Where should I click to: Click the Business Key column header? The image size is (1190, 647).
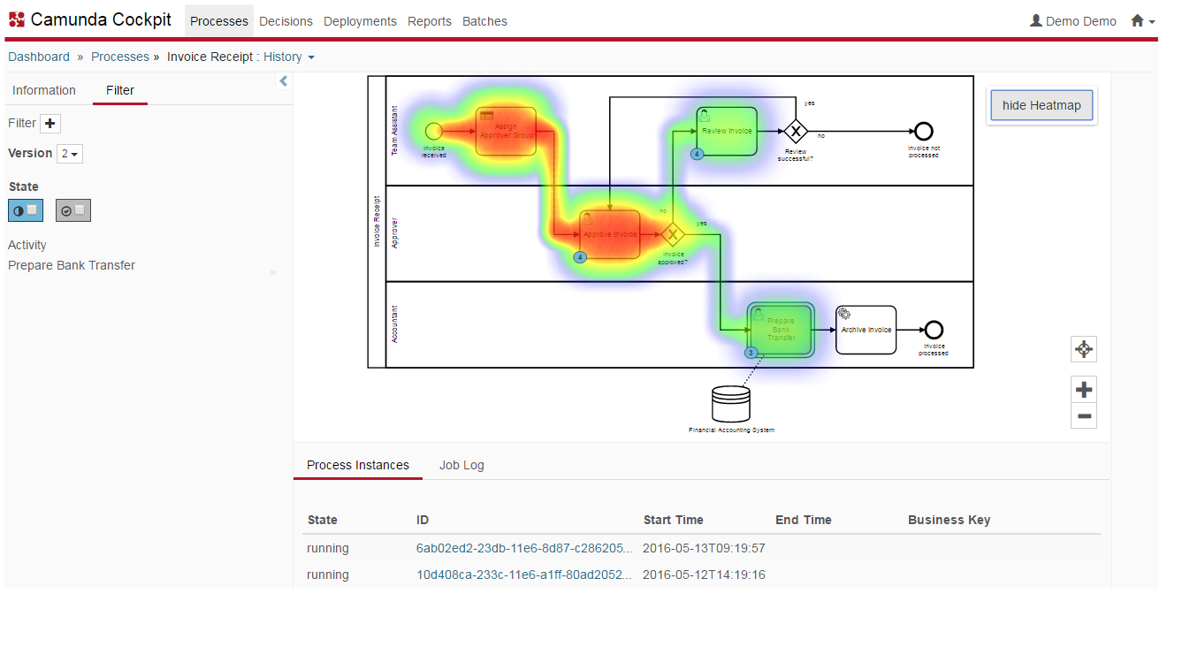pyautogui.click(x=950, y=520)
